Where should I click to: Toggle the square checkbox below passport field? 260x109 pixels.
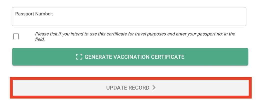16,37
